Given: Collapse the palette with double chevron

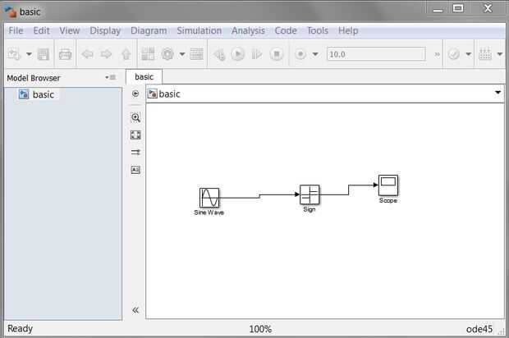Looking at the screenshot, I should [135, 310].
